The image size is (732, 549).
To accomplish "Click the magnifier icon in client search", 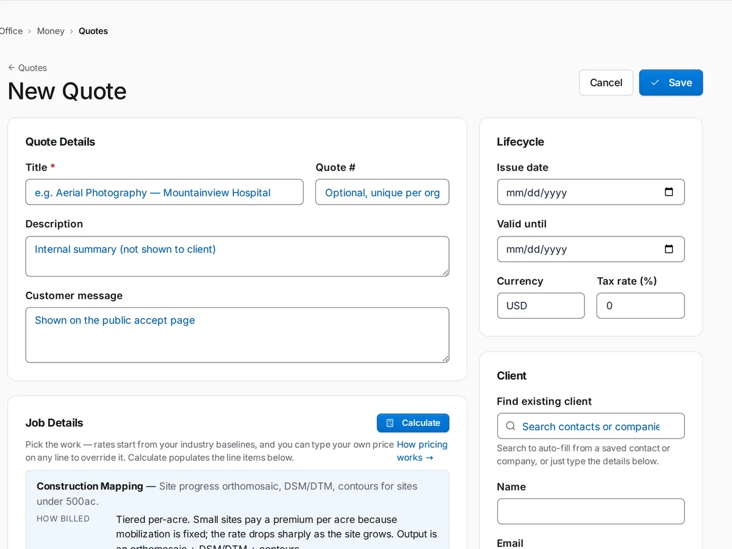I will pos(511,427).
